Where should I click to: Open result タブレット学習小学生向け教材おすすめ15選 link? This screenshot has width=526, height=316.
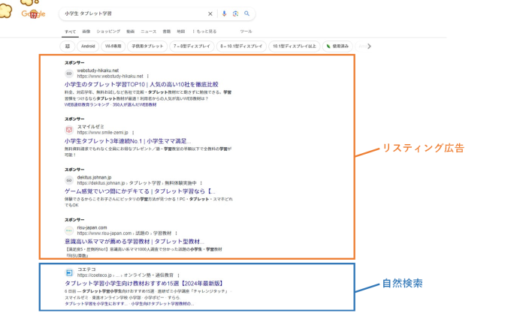144,284
